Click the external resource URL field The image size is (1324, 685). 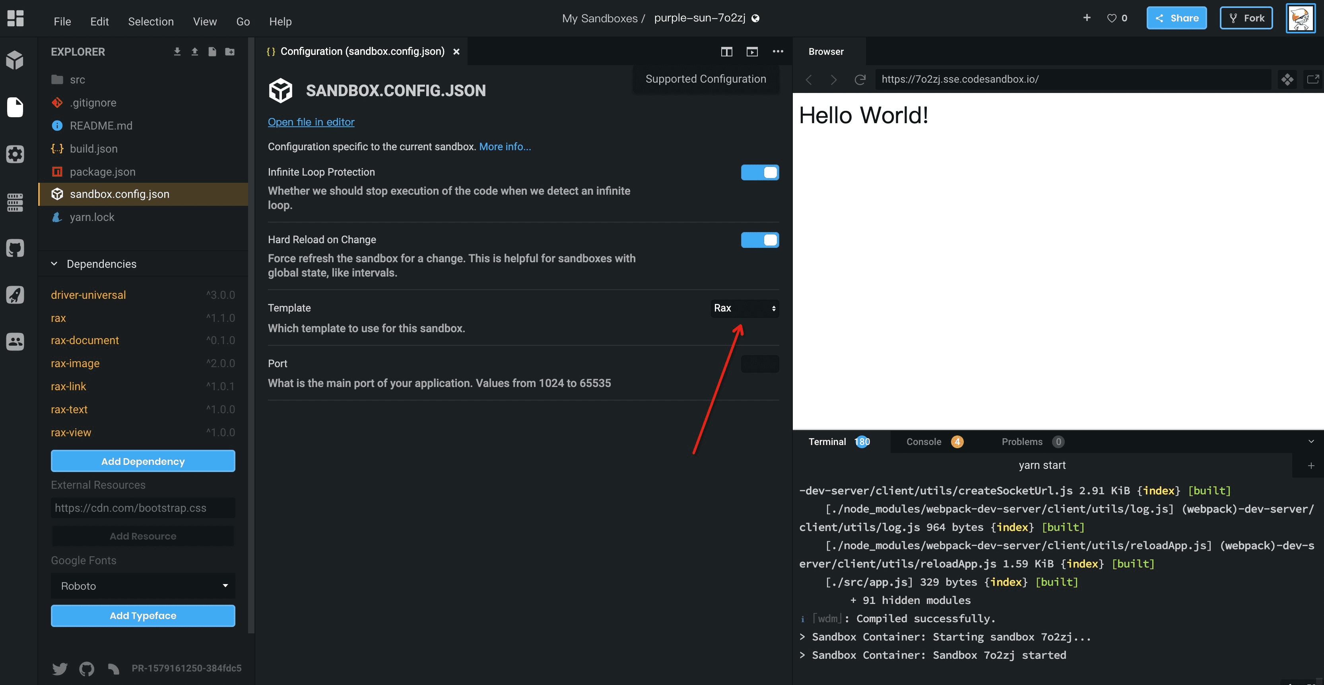pos(143,508)
